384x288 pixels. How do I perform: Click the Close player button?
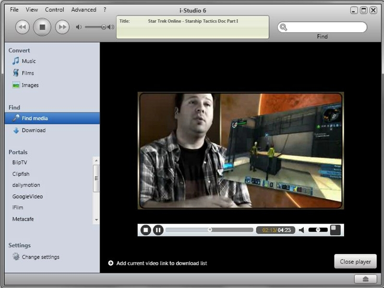(355, 262)
